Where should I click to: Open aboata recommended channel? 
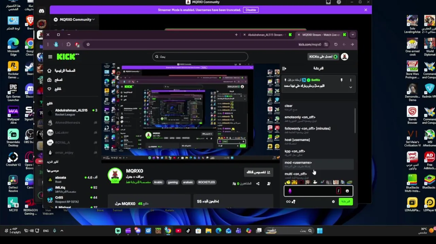point(72,179)
